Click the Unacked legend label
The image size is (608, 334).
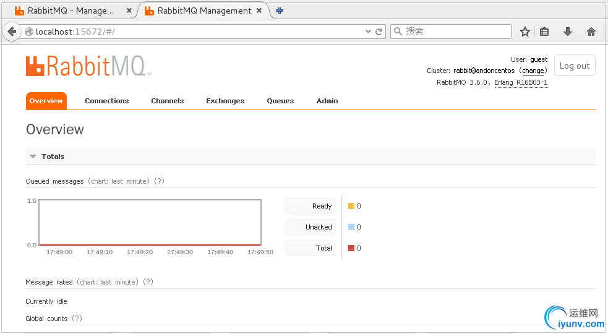[310, 227]
